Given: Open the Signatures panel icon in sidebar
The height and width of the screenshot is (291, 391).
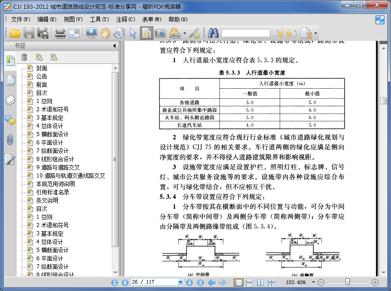Looking at the screenshot, I should tap(10, 160).
